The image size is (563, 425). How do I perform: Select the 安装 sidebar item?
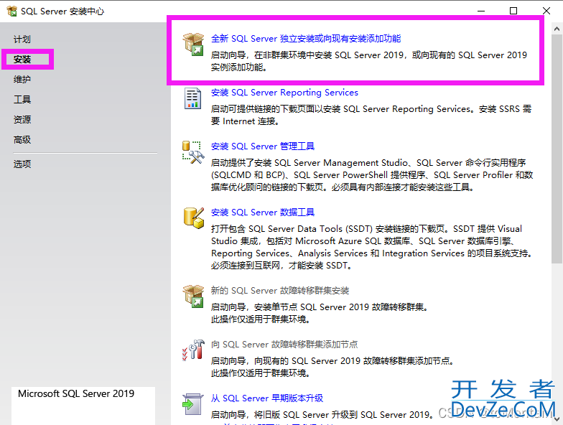[x=22, y=59]
